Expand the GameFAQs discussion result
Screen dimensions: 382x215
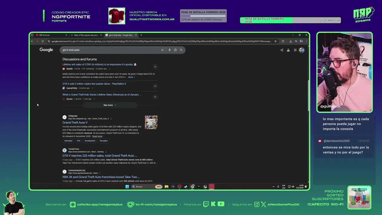[x=155, y=86]
